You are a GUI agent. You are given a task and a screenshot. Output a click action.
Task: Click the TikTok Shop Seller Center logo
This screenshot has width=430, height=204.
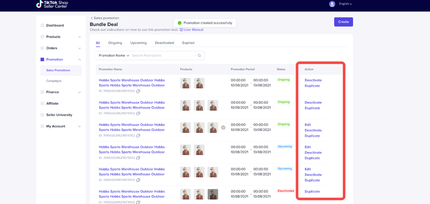(52, 4)
